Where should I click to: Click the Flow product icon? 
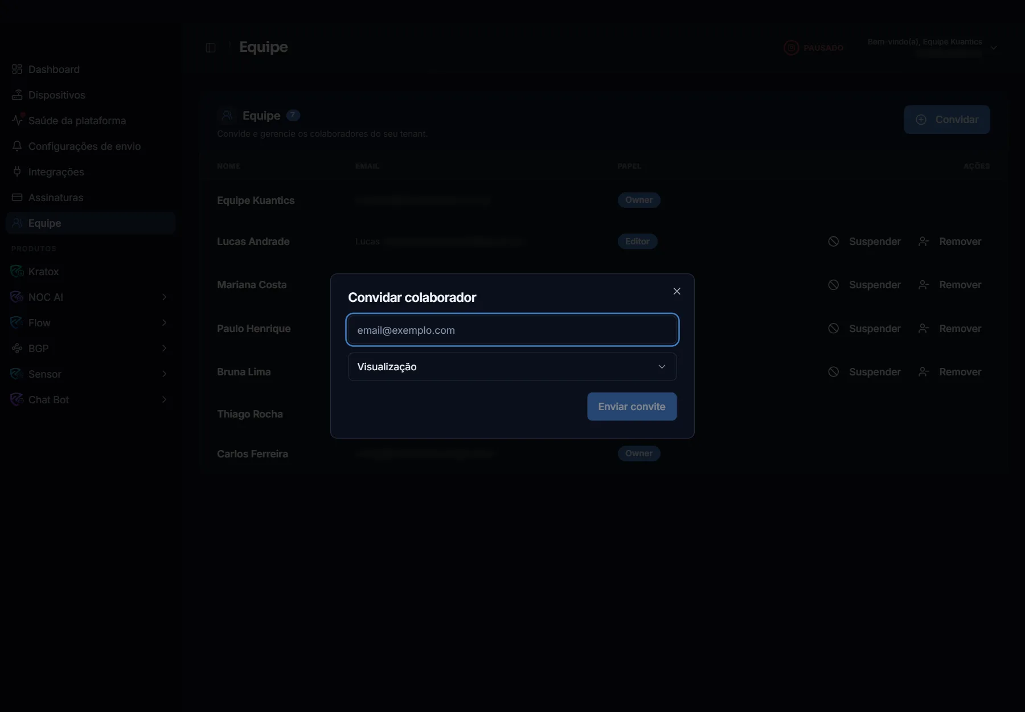click(x=17, y=322)
